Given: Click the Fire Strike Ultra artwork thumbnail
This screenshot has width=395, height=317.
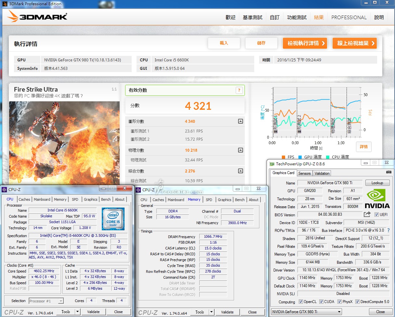Looking at the screenshot, I should click(x=65, y=143).
